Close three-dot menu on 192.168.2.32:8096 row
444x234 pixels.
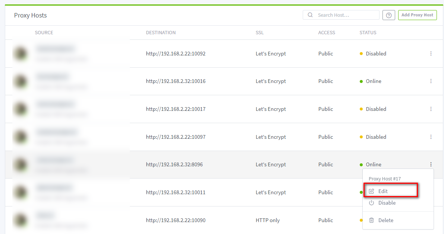click(431, 164)
